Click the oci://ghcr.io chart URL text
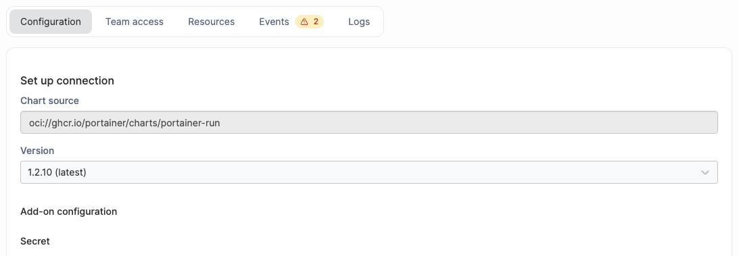This screenshot has width=739, height=256. click(124, 123)
